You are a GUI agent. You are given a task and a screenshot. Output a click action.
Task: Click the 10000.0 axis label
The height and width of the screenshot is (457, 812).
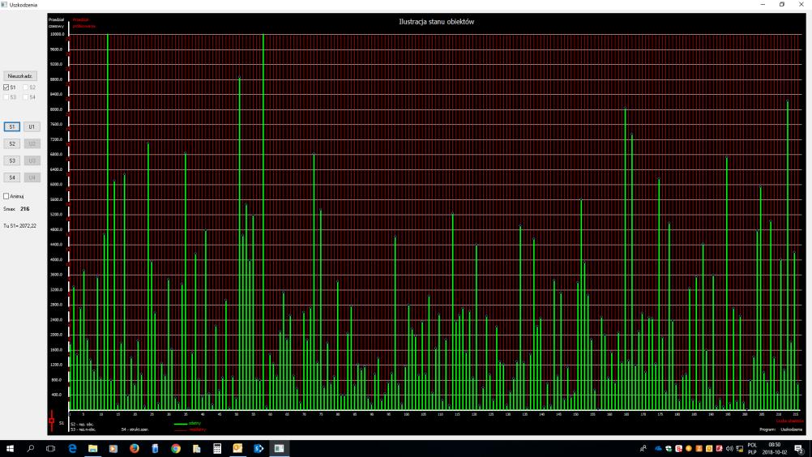pos(57,34)
